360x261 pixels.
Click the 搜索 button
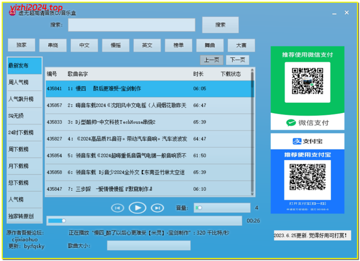tap(220, 25)
